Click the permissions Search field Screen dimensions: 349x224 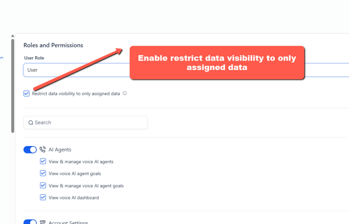pyautogui.click(x=86, y=123)
